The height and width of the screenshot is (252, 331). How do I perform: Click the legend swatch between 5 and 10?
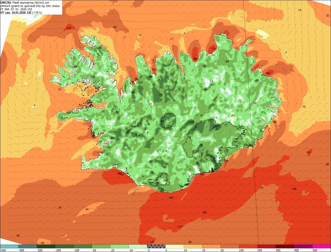(175, 246)
